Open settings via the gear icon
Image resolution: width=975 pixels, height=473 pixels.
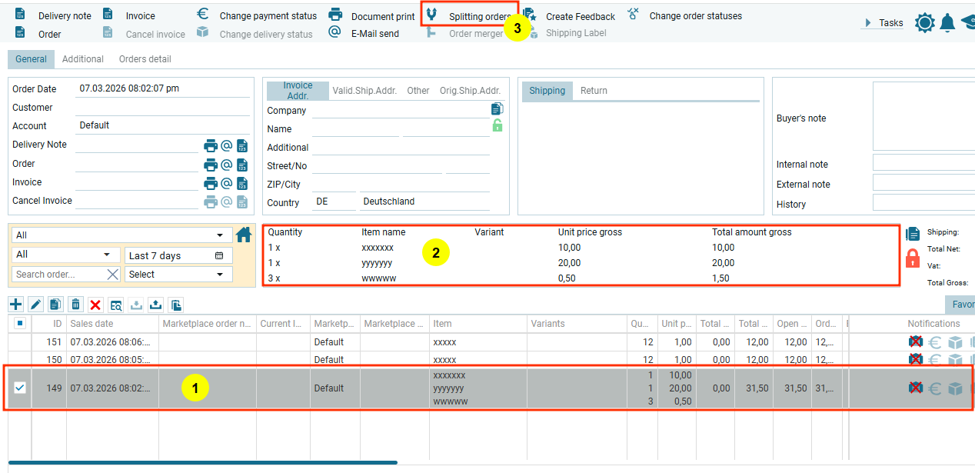coord(924,23)
